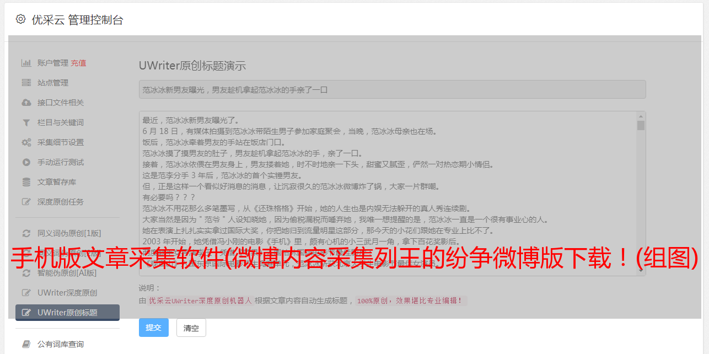Open the 公有词库查询 book icon

[26, 344]
